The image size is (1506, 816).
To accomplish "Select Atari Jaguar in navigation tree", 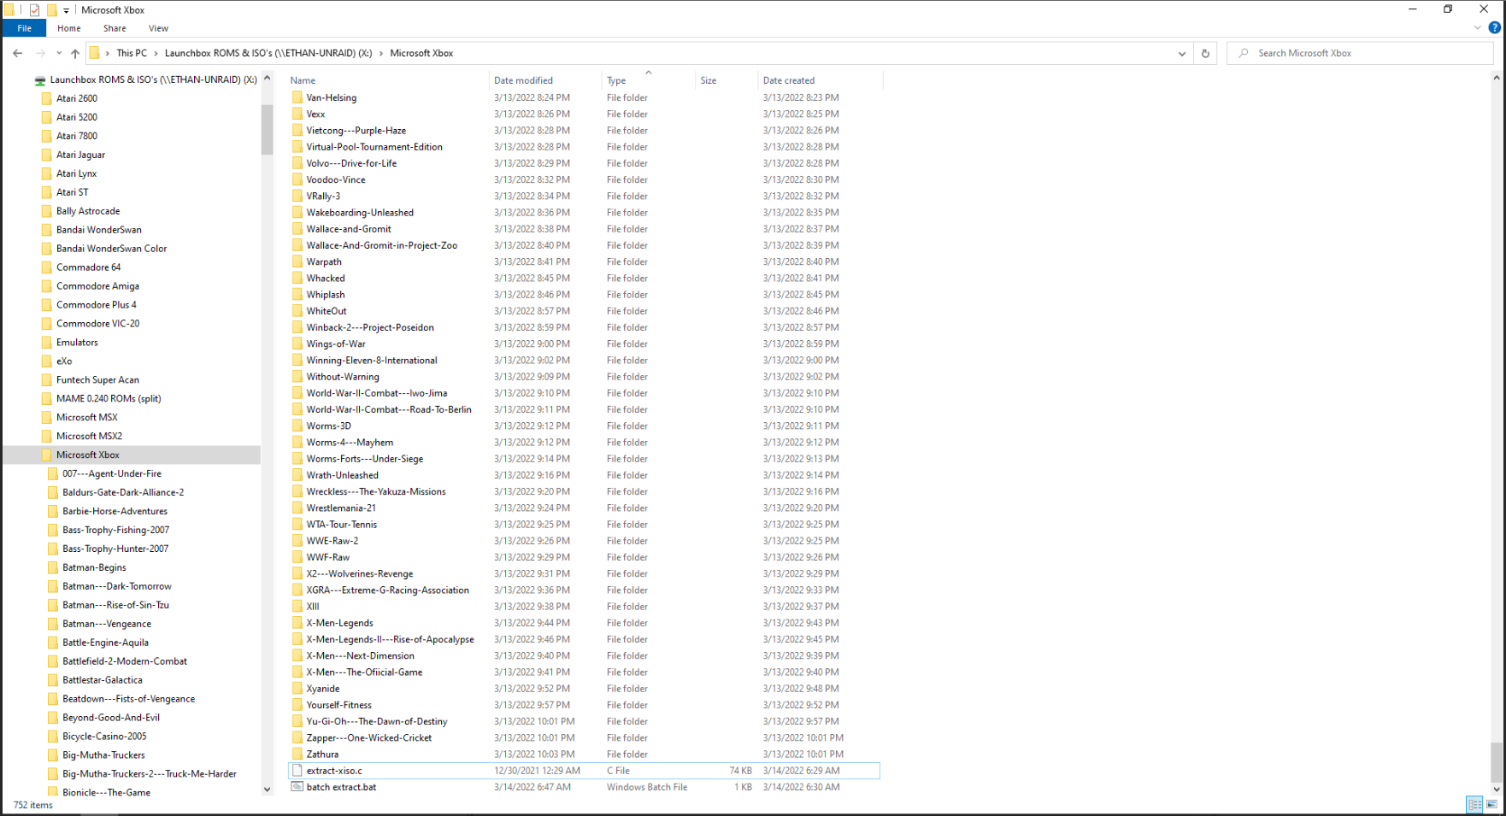I will (x=80, y=155).
